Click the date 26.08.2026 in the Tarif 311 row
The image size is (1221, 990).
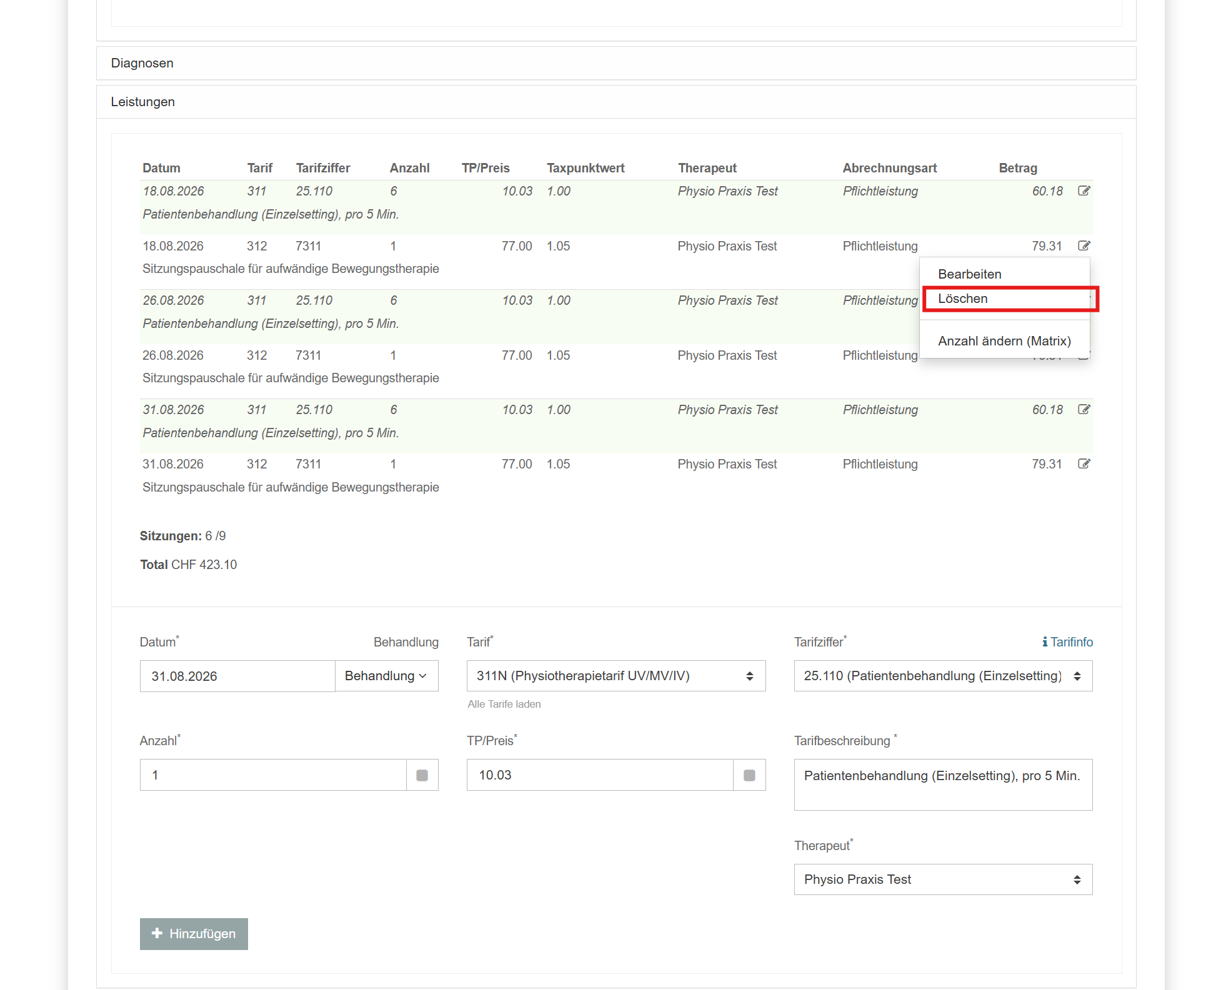[x=173, y=300]
